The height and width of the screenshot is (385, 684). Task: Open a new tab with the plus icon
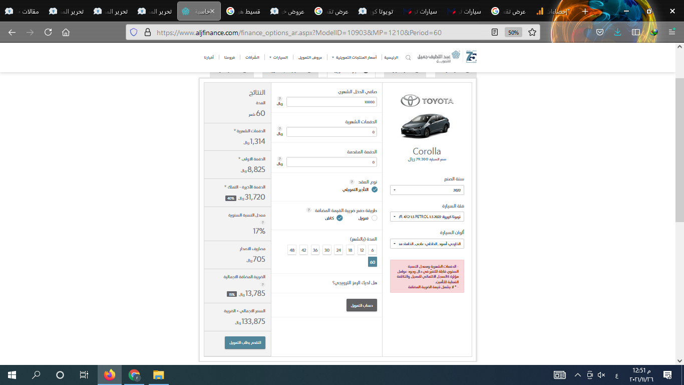pyautogui.click(x=584, y=11)
